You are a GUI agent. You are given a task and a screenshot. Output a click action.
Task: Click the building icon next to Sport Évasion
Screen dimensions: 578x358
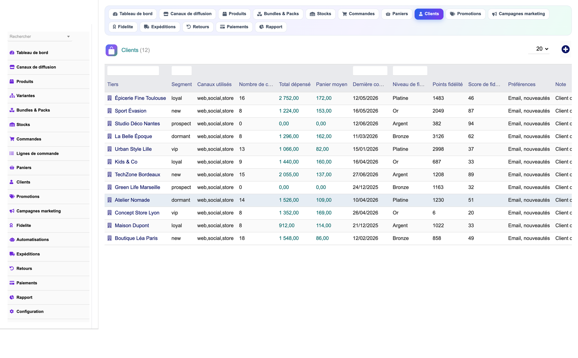click(110, 111)
